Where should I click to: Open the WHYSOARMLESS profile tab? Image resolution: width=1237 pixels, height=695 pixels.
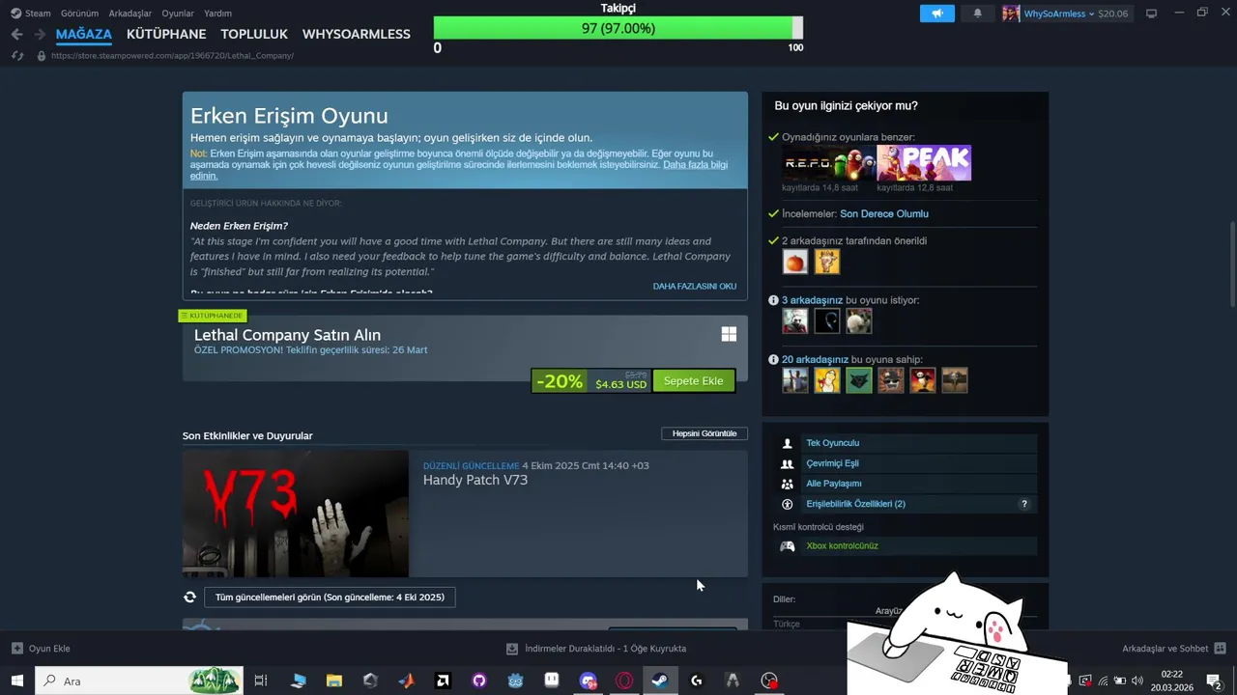357,34
